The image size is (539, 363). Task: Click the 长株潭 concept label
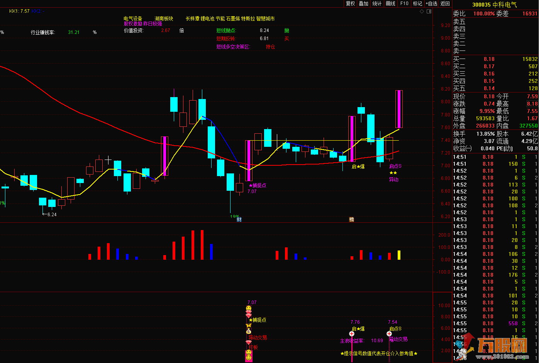[x=192, y=18]
